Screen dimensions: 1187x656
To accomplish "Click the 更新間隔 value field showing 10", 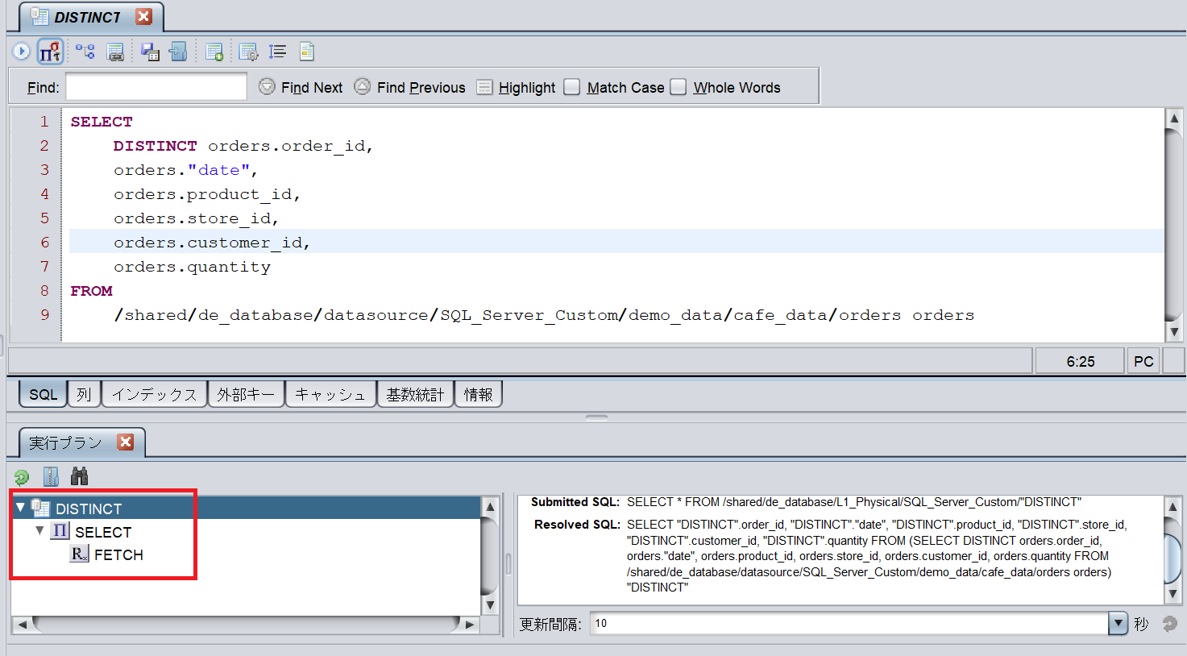I will (850, 623).
